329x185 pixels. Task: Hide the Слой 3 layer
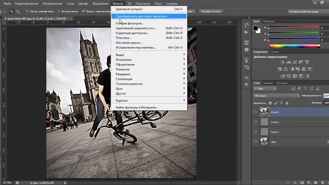click(x=255, y=112)
